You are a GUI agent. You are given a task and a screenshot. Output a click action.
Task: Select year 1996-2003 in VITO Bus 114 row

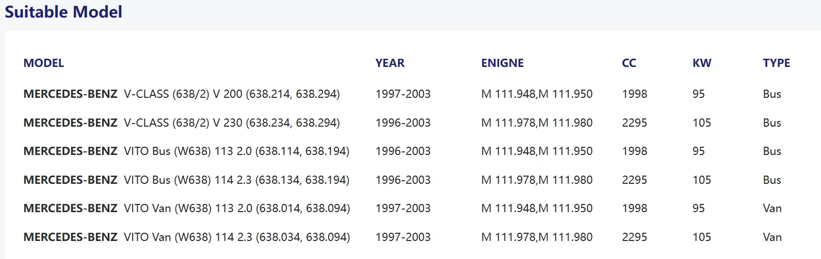point(403,180)
